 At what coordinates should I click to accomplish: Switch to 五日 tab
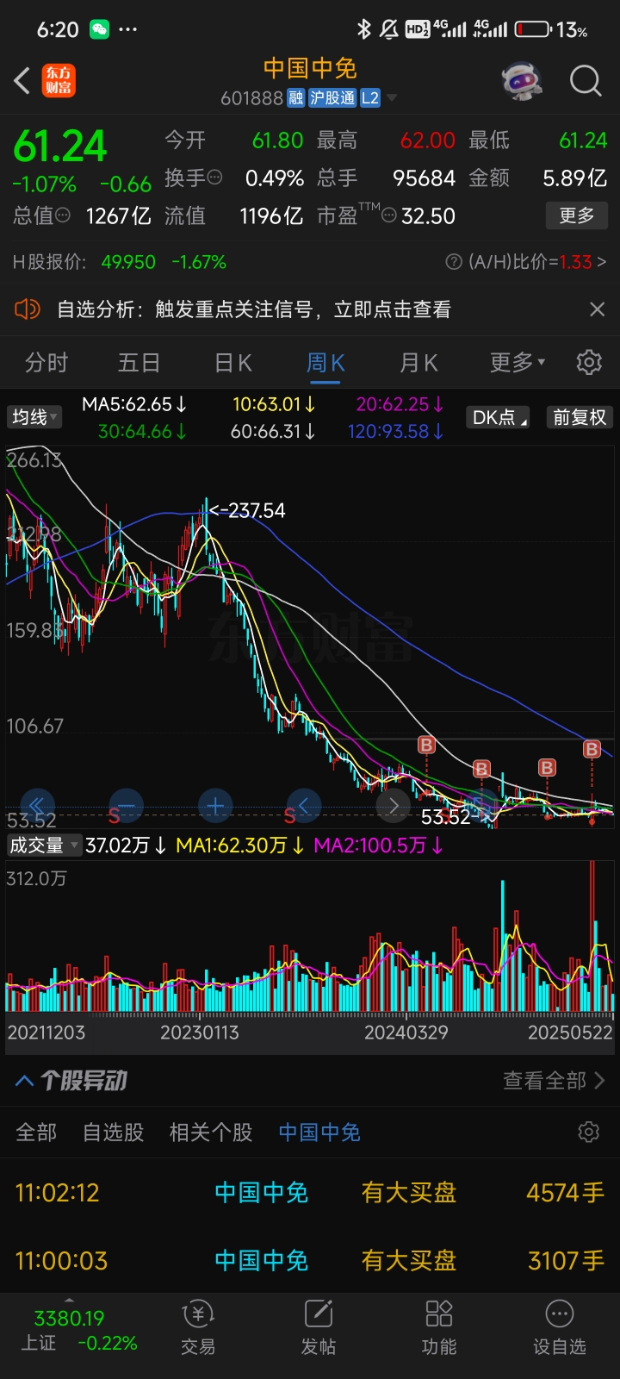click(x=139, y=363)
